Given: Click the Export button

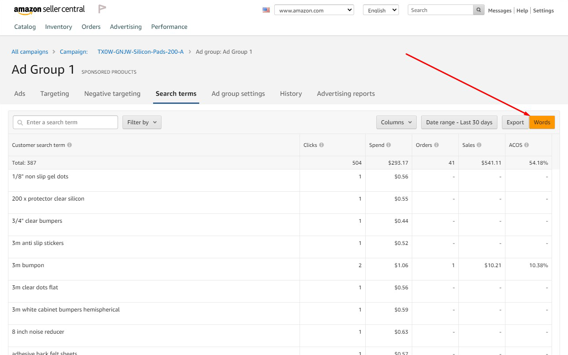Looking at the screenshot, I should coord(515,122).
